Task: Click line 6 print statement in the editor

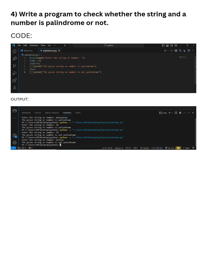Action: click(x=68, y=72)
